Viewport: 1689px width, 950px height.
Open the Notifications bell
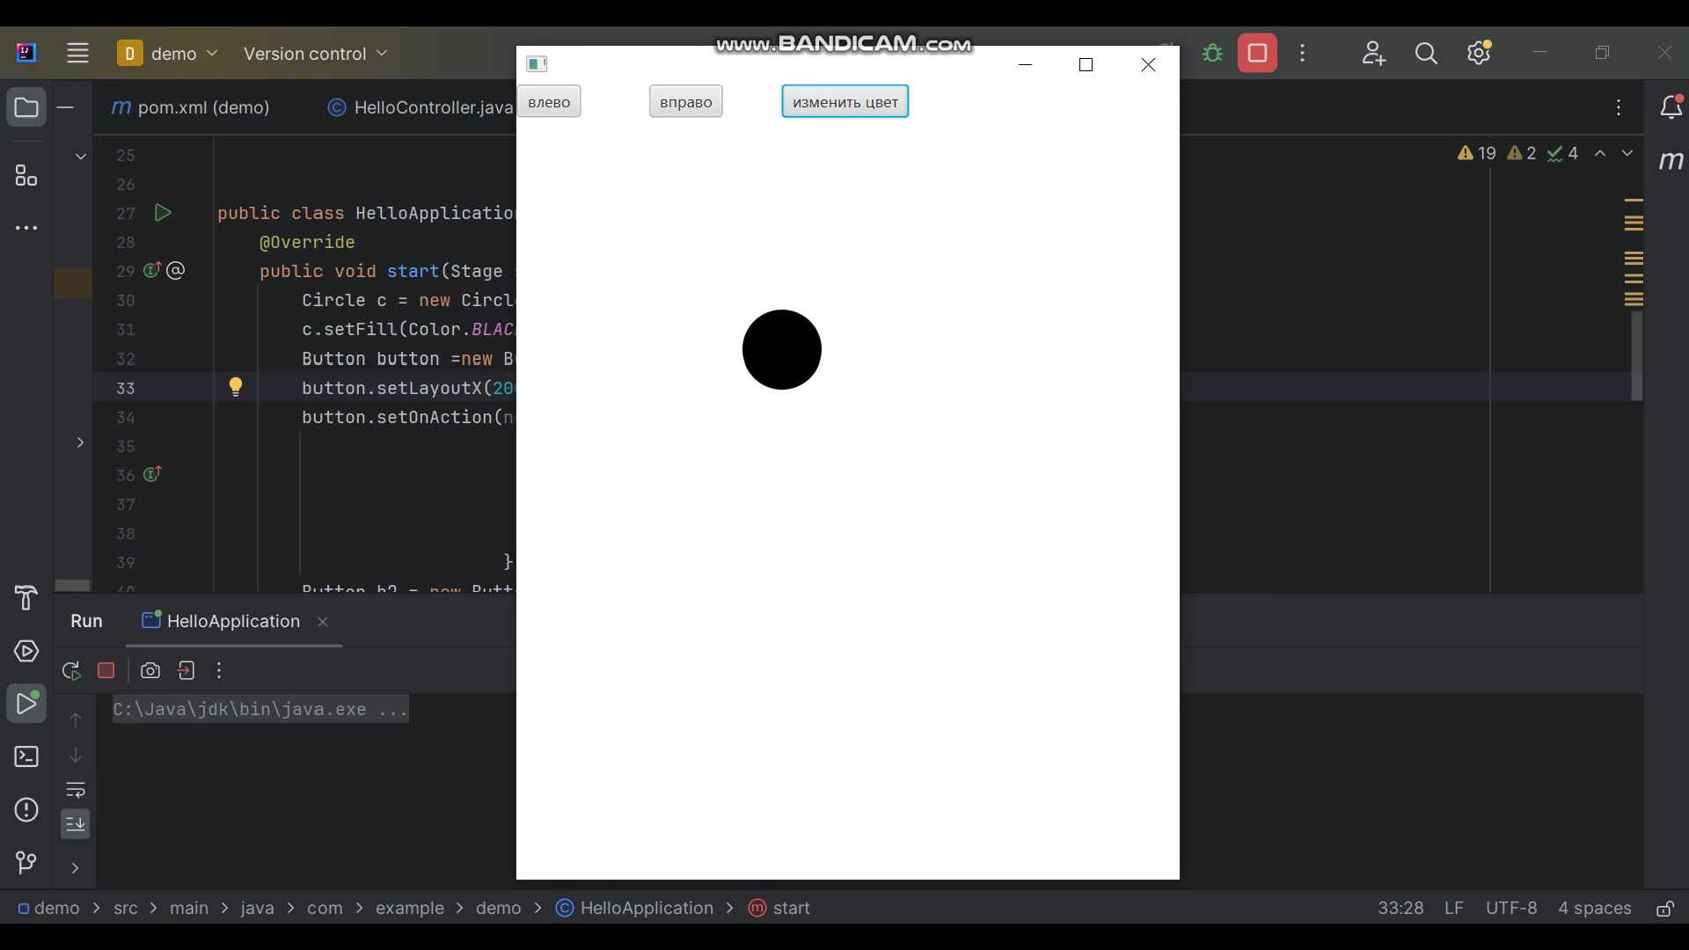[x=1671, y=107]
